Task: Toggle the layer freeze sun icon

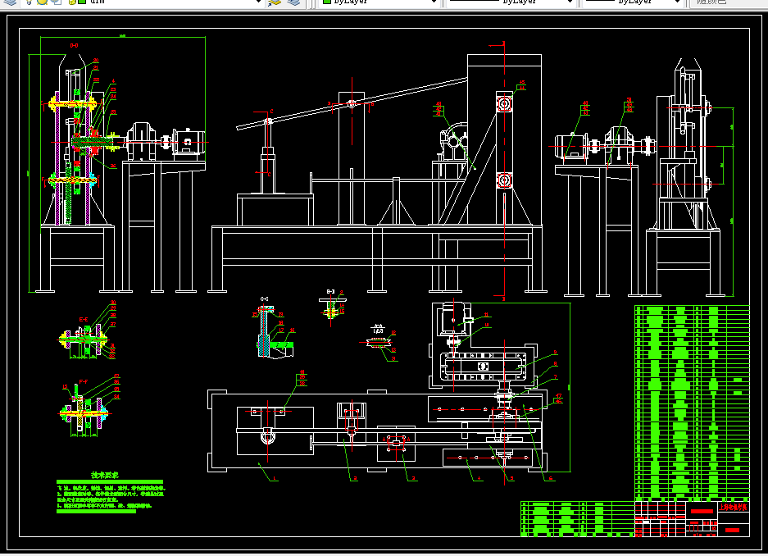Action: point(42,2)
